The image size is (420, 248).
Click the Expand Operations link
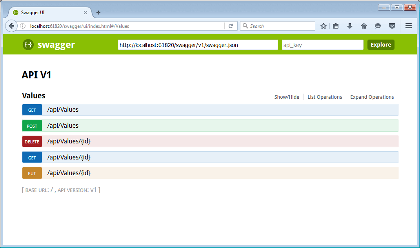click(372, 97)
